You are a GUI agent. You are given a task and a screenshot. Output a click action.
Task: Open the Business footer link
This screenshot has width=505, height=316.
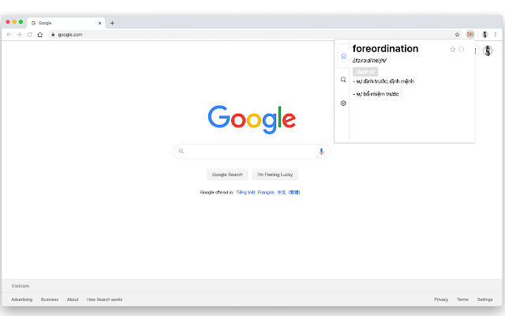pyautogui.click(x=50, y=299)
